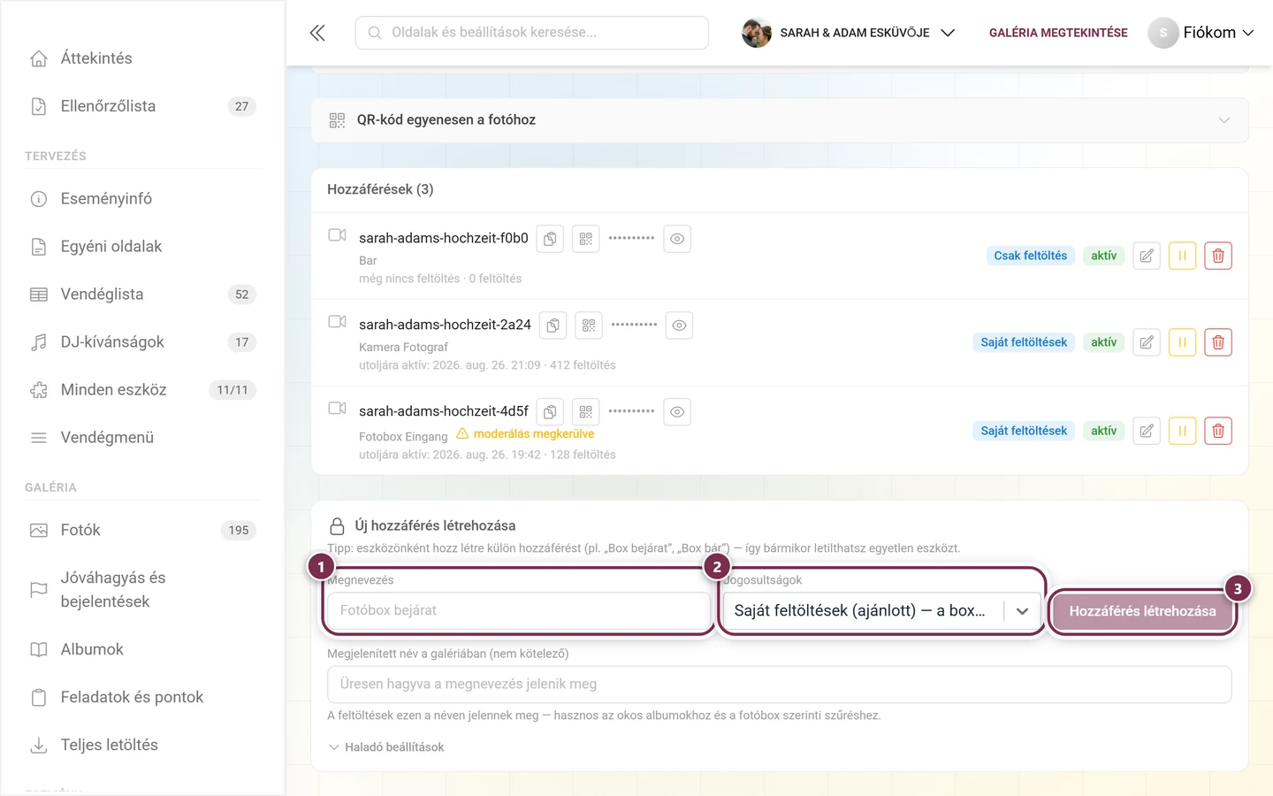Viewport: 1273px width, 796px height.
Task: Click Galéria megtekintése link
Action: 1058,33
